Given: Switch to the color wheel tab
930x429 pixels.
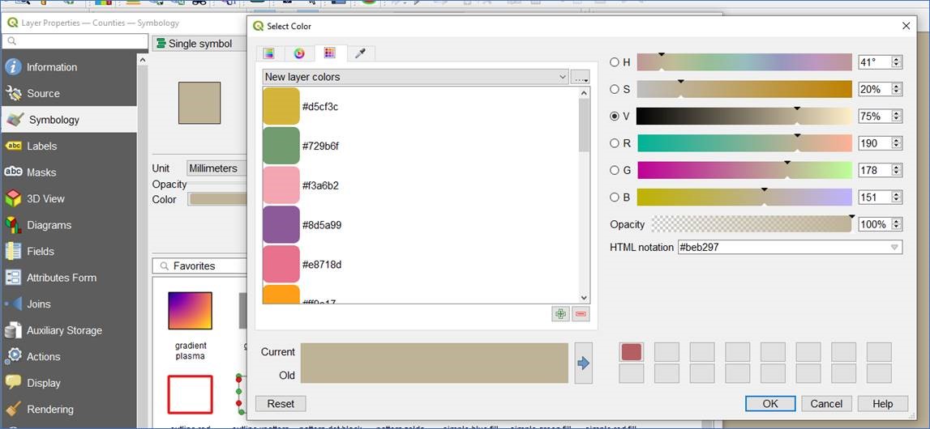Looking at the screenshot, I should tap(299, 53).
